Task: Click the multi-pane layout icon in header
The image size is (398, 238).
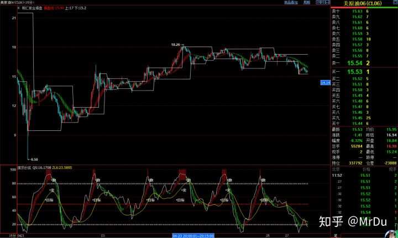Action: point(323,2)
